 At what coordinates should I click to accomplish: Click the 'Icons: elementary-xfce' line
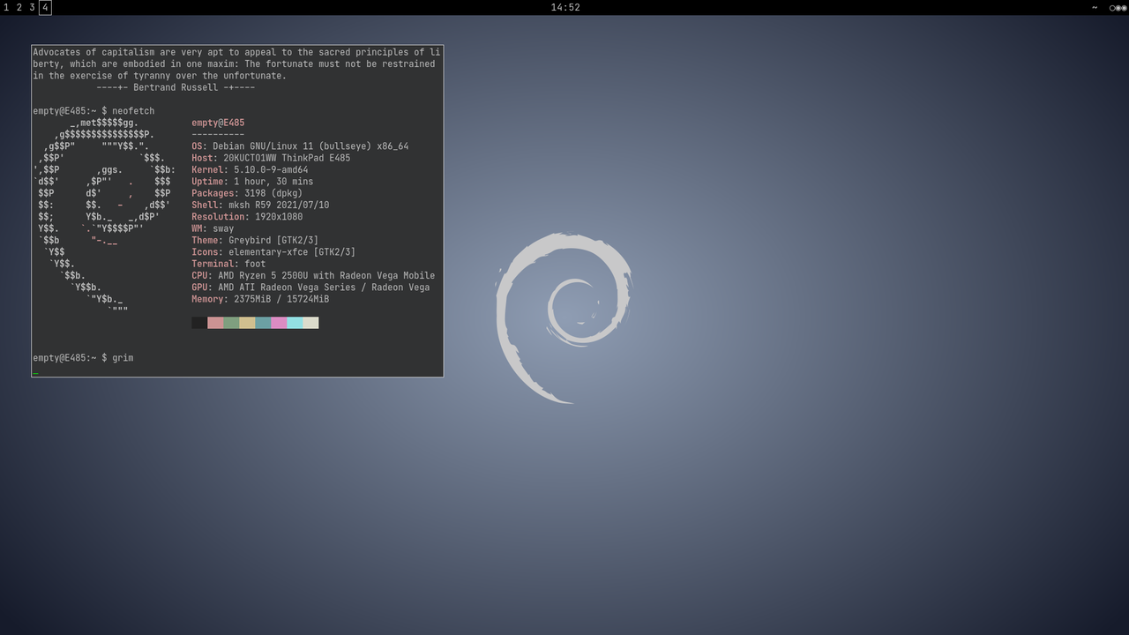coord(273,252)
